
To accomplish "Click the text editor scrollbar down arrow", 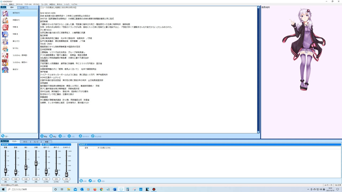I will pyautogui.click(x=258, y=132).
